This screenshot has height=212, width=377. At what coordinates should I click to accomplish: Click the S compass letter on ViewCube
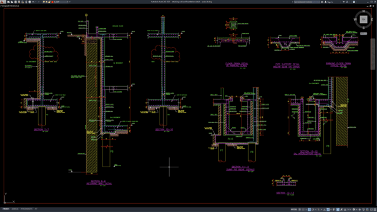tap(363, 28)
